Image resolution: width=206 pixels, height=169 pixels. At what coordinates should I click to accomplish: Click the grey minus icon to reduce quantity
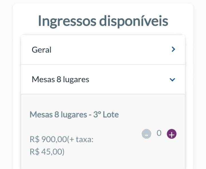(146, 134)
